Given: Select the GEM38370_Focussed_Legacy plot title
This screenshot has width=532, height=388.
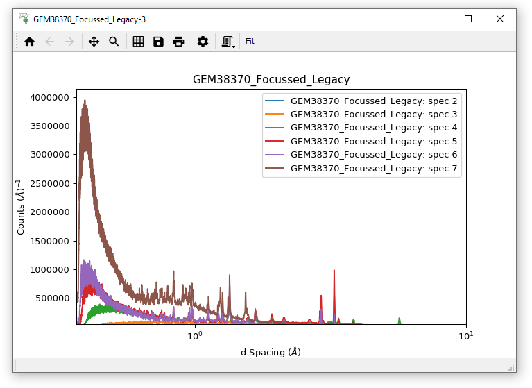Looking at the screenshot, I should (x=271, y=79).
